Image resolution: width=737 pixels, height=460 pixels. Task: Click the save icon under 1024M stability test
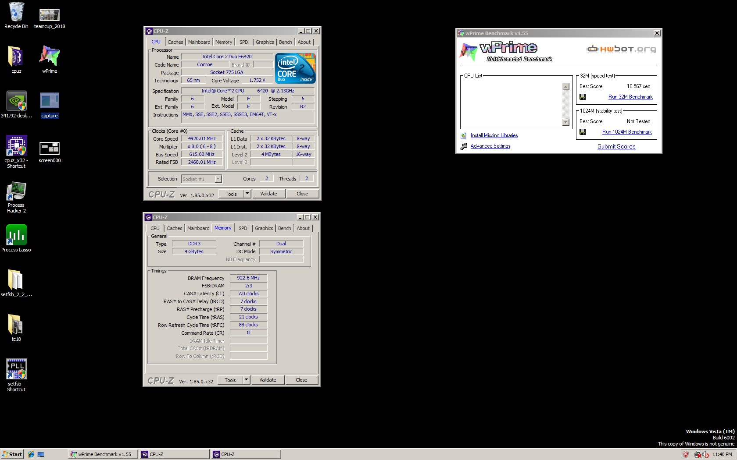coord(583,132)
